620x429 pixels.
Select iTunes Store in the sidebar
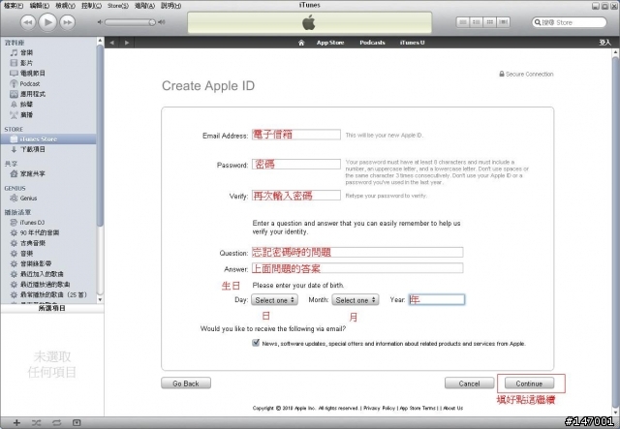48,138
